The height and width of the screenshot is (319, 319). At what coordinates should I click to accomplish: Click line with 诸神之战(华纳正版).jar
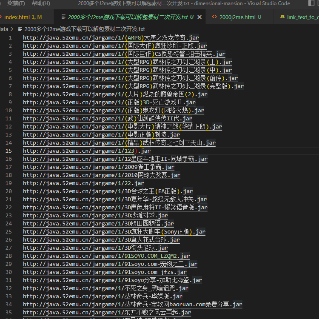click(x=122, y=127)
